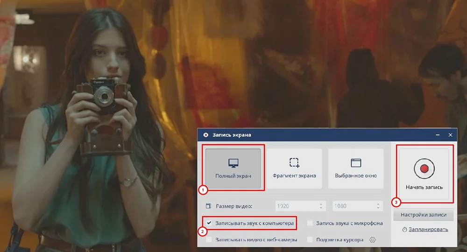This screenshot has width=467, height=252.
Task: Open cursor highlight settings gear icon
Action: (x=372, y=240)
